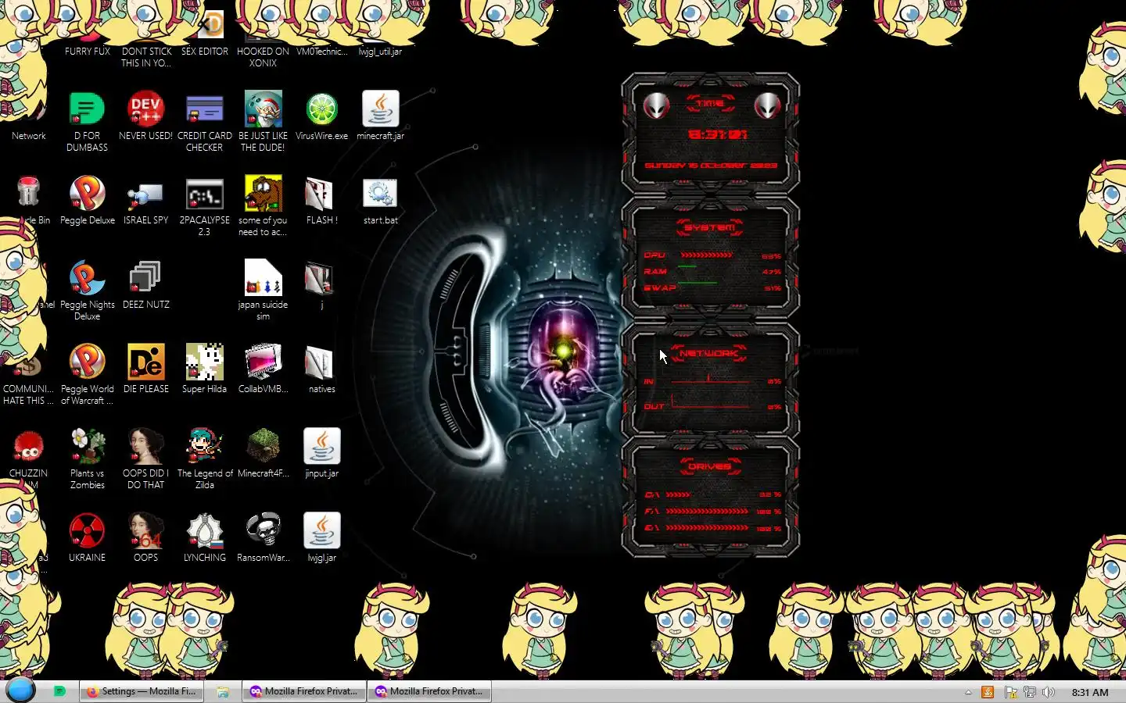Screen dimensions: 1126x703
Task: Click the date line in time widget
Action: (x=711, y=166)
